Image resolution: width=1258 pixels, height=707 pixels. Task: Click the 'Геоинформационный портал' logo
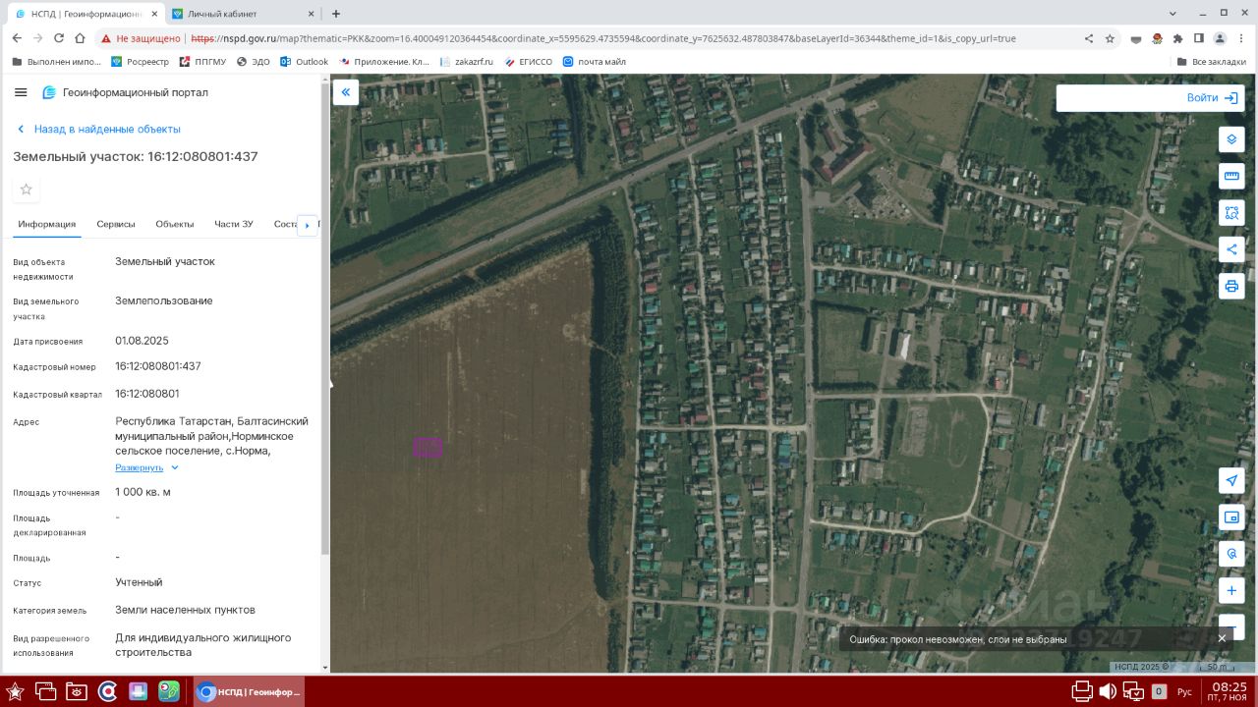click(125, 92)
